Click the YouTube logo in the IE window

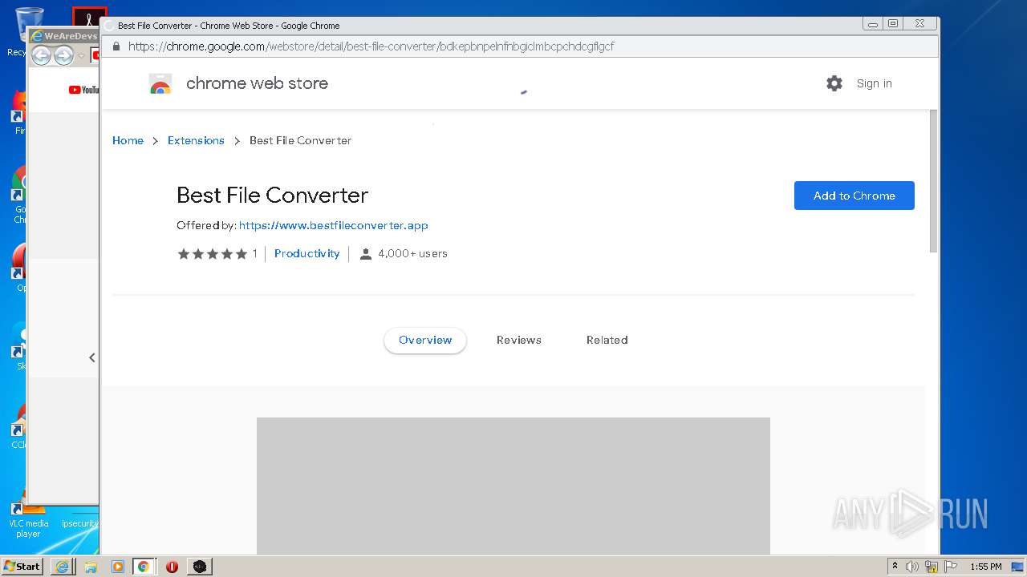[83, 90]
